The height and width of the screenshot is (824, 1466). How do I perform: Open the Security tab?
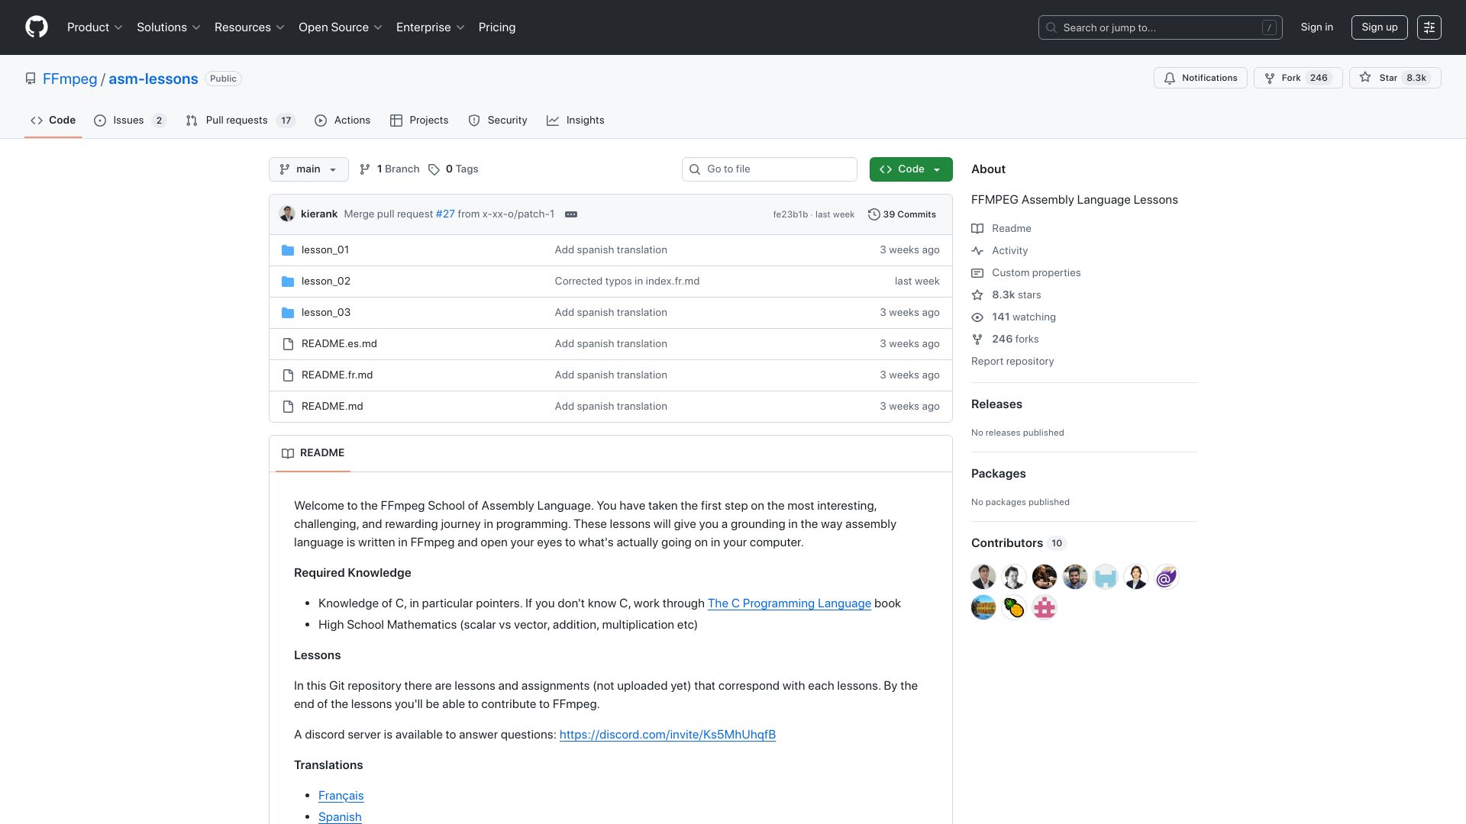[498, 121]
